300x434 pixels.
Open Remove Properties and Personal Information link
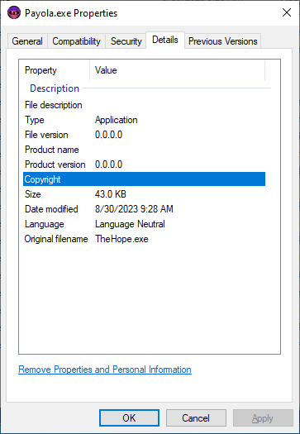105,370
